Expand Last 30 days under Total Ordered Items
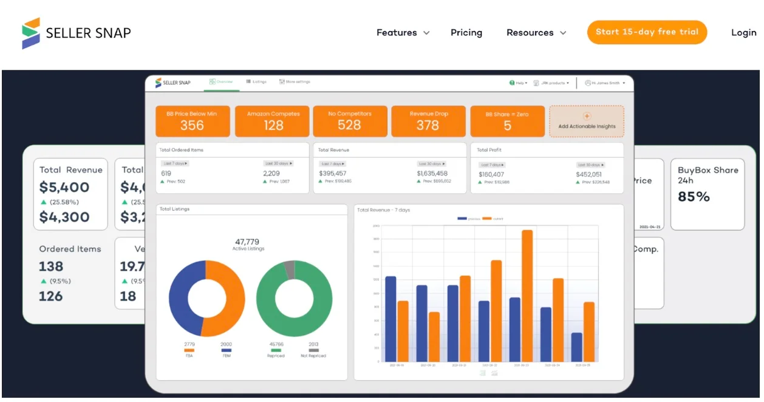This screenshot has width=764, height=402. point(278,163)
